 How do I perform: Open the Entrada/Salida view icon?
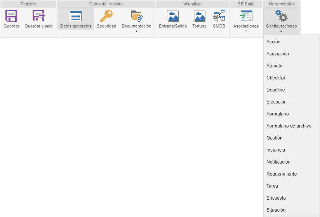(173, 16)
